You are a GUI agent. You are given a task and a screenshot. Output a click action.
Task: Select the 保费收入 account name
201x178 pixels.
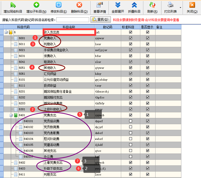(x=50, y=56)
